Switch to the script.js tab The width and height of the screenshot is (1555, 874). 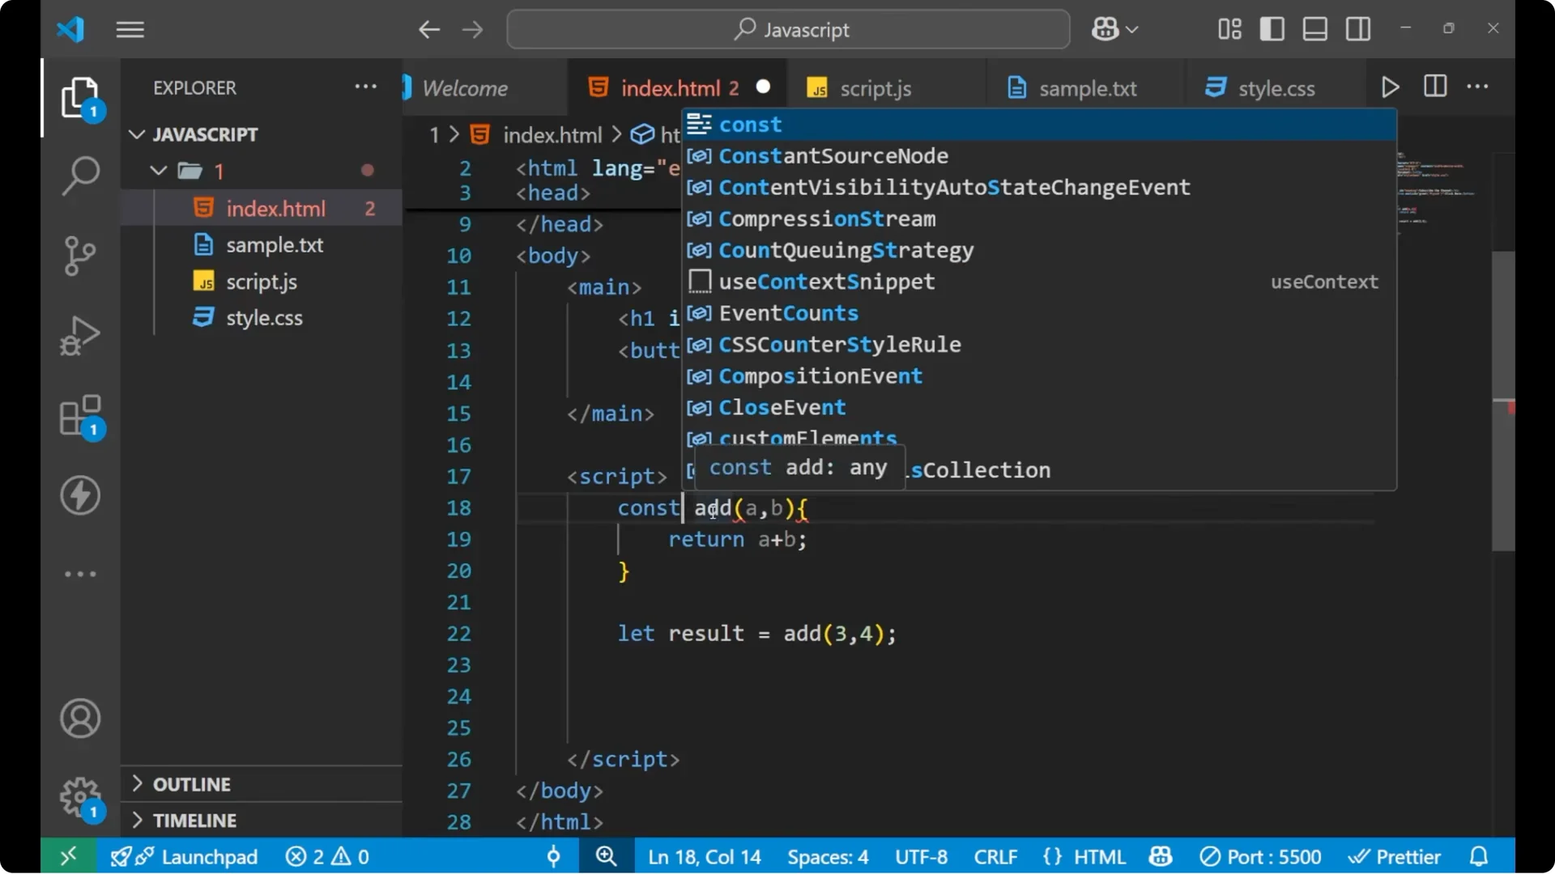click(x=875, y=88)
